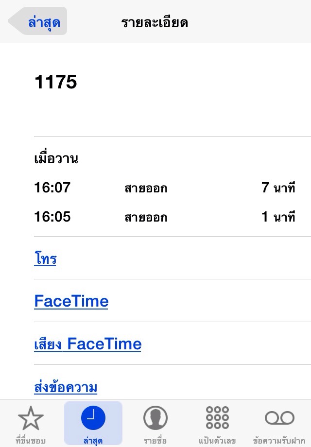This screenshot has height=447, width=311.
Task: Select the Recents clock icon
Action: pos(93,418)
